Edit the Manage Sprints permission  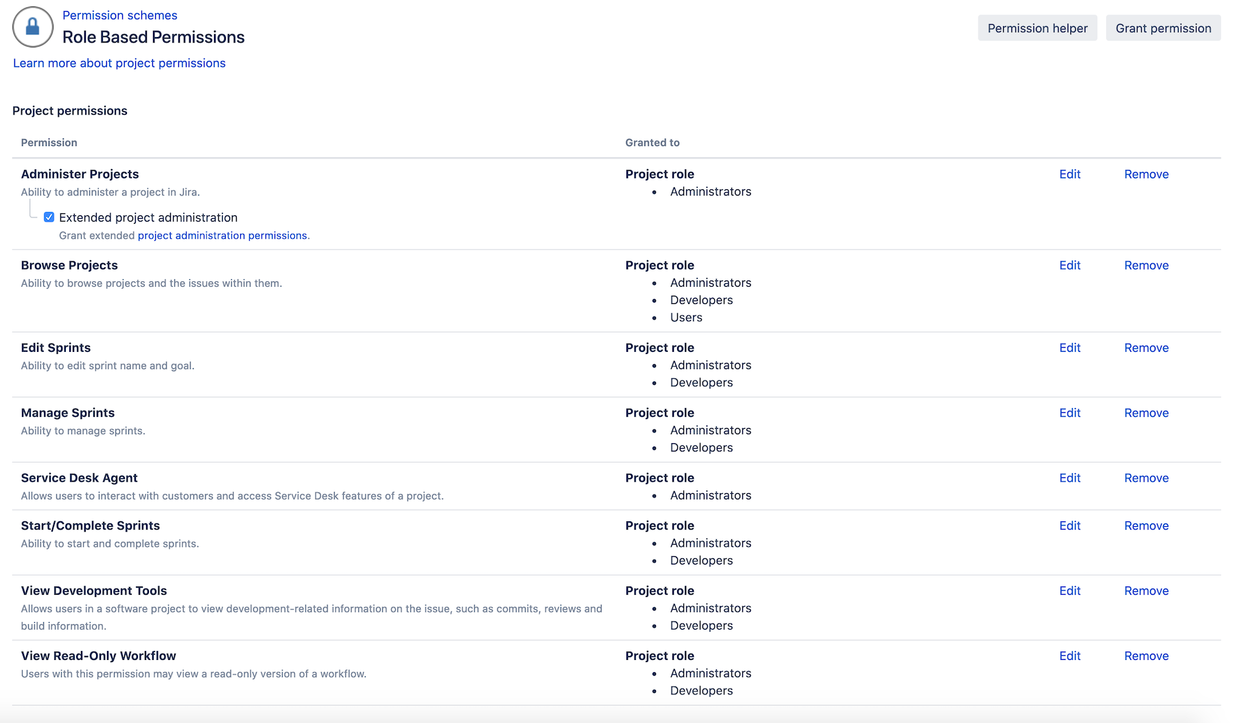coord(1069,413)
